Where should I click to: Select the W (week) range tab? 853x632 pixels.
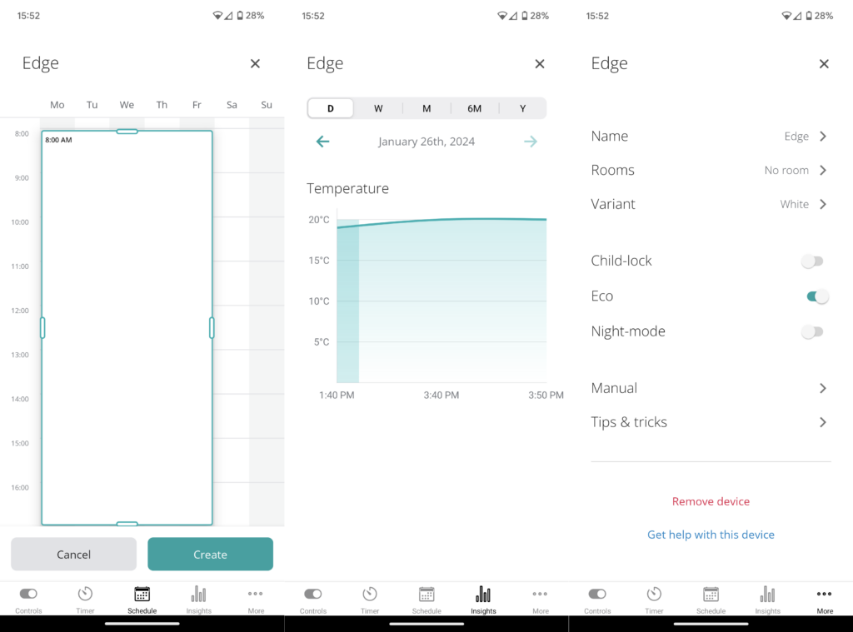(x=378, y=108)
